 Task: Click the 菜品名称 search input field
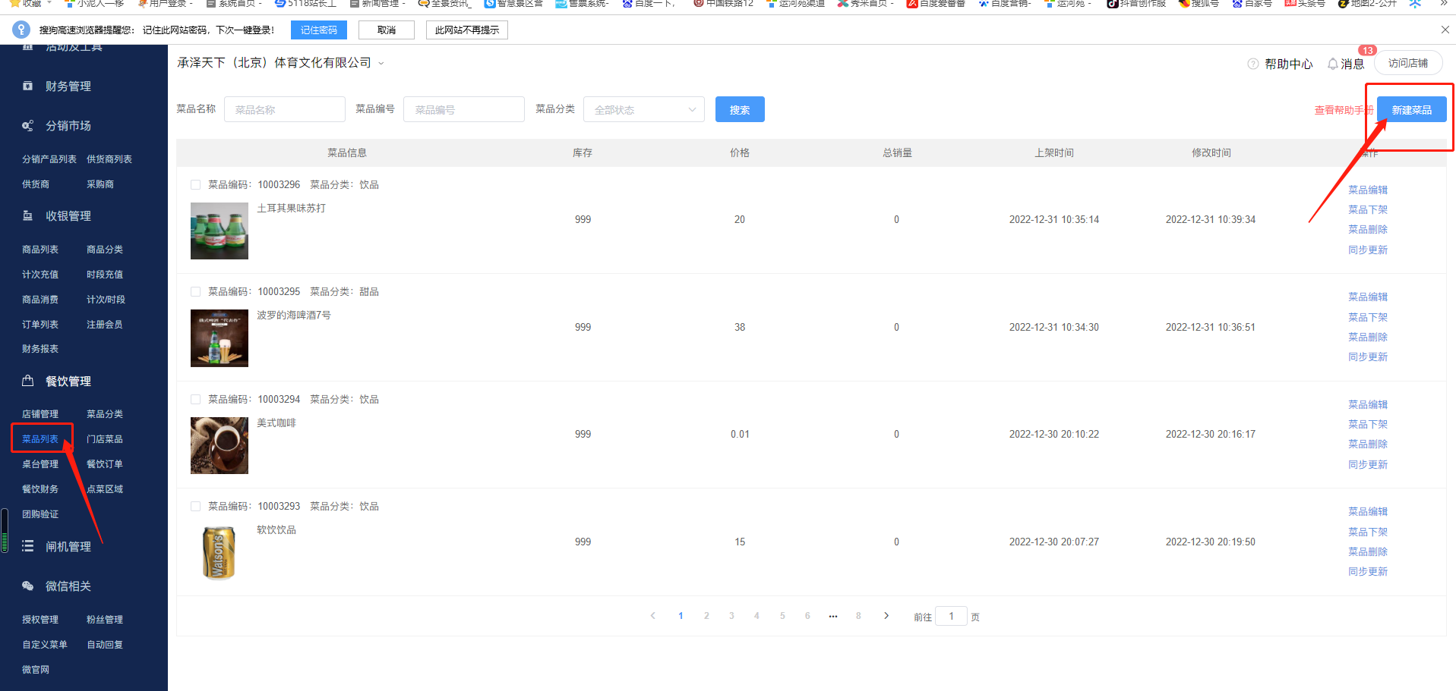click(285, 110)
